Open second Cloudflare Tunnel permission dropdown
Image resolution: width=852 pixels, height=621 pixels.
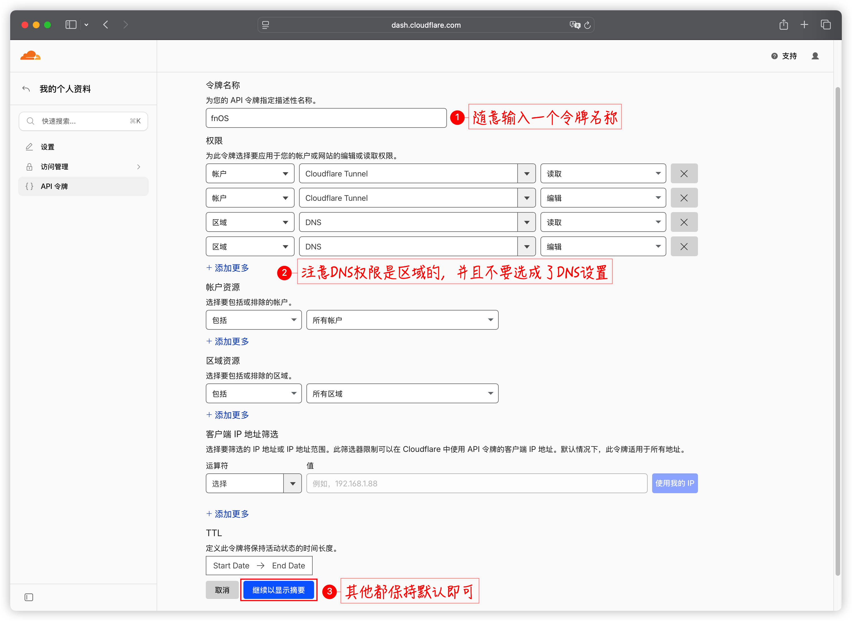click(417, 198)
